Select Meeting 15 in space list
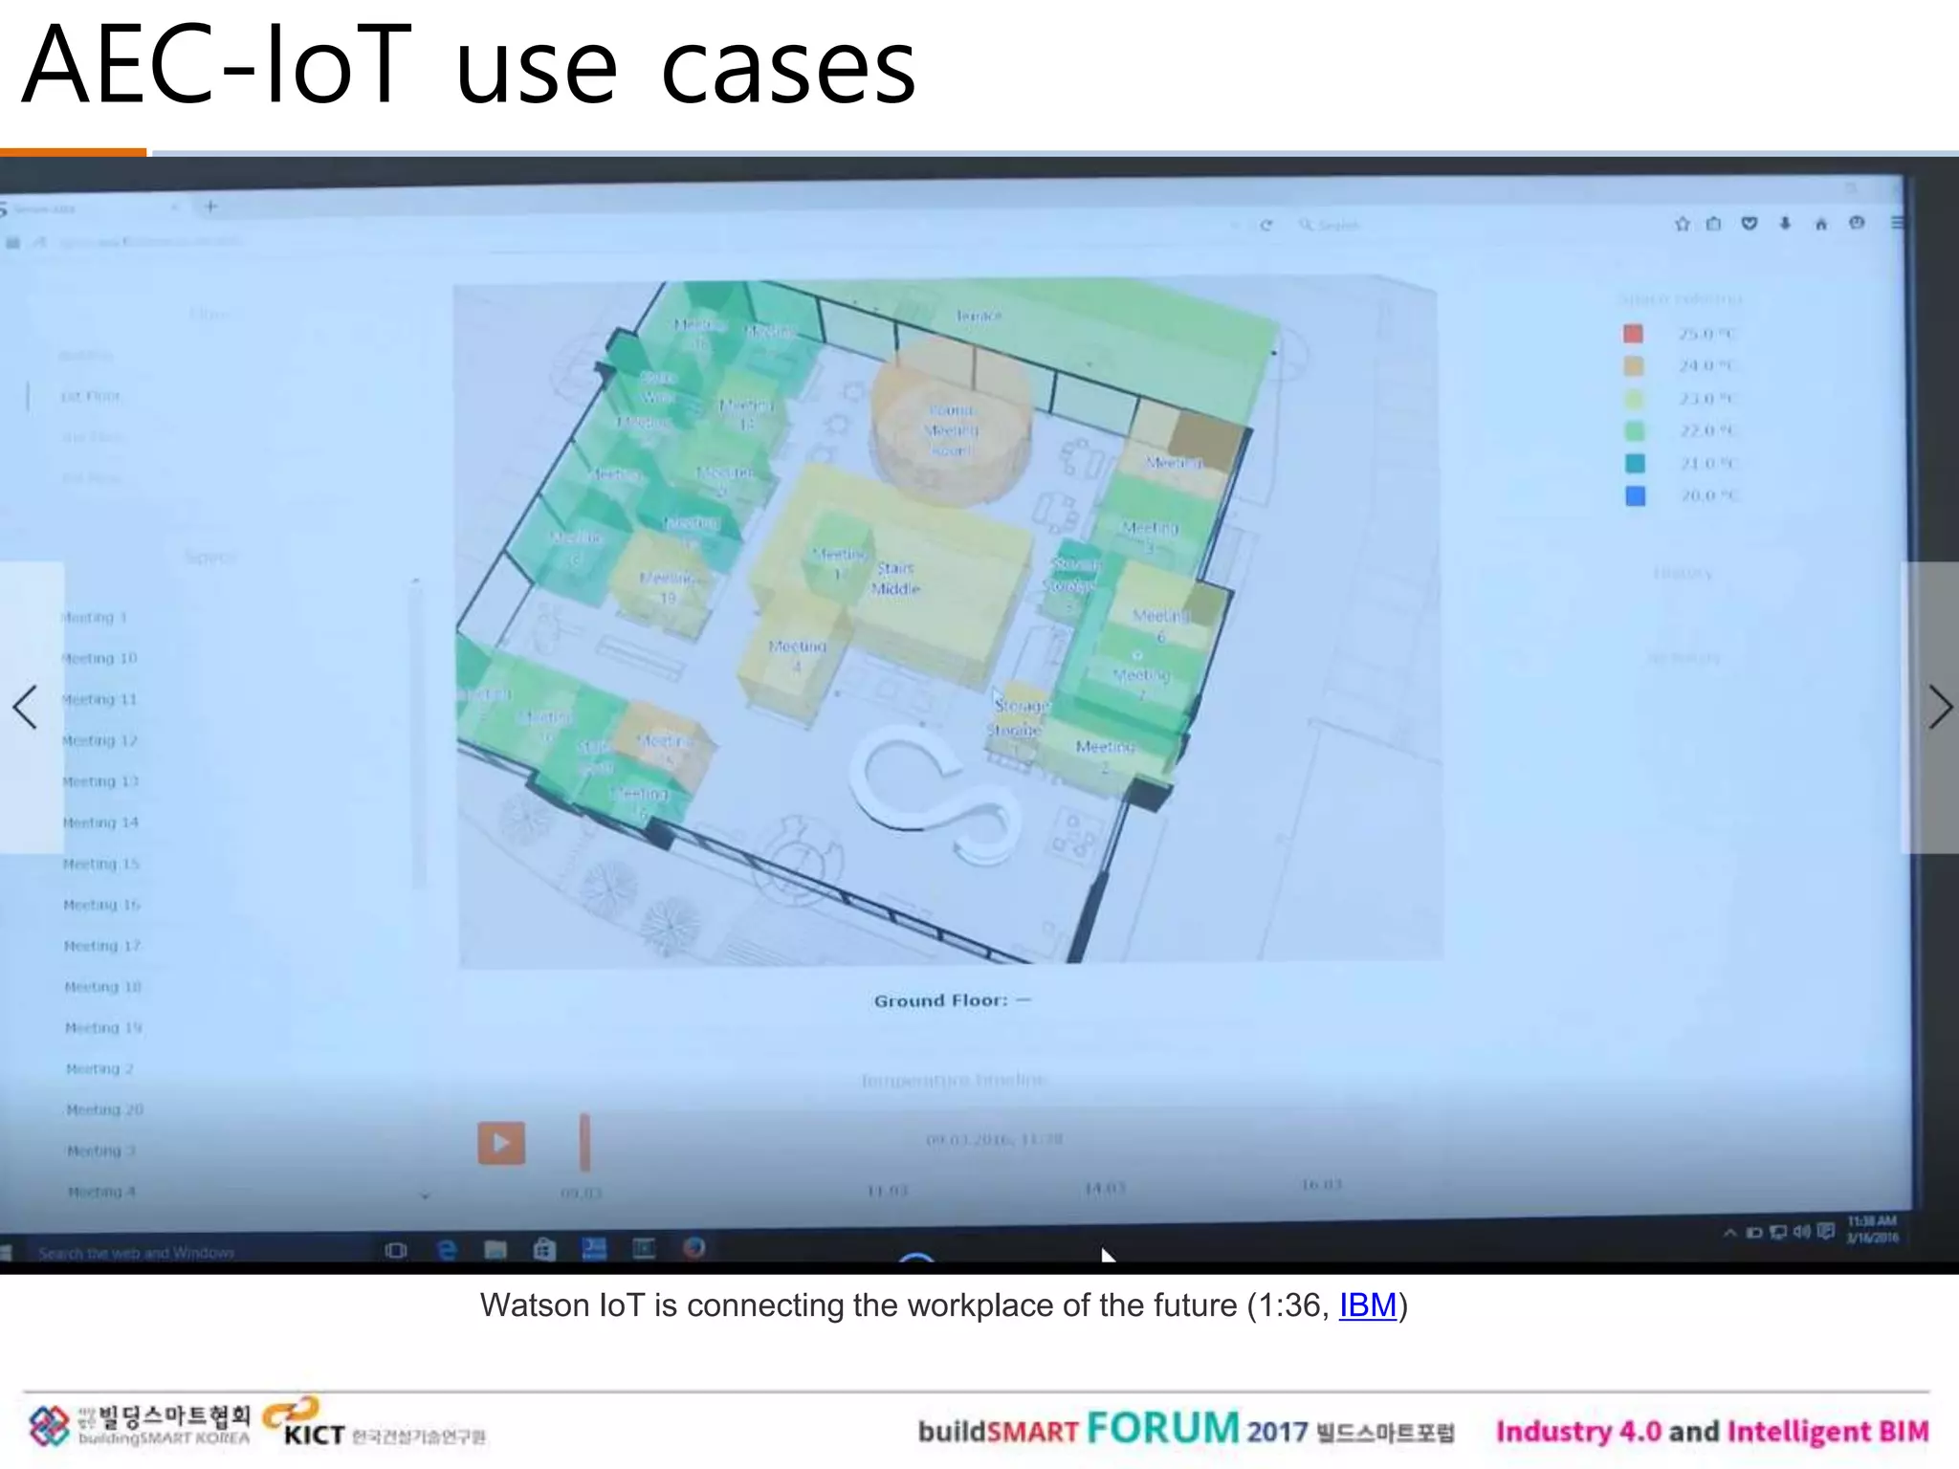 100,865
